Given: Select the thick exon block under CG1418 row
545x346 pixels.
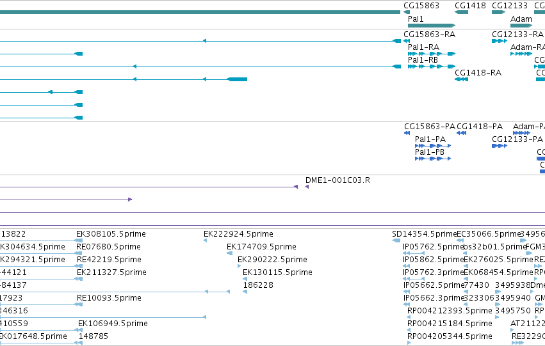Looking at the screenshot, I should 461,13.
